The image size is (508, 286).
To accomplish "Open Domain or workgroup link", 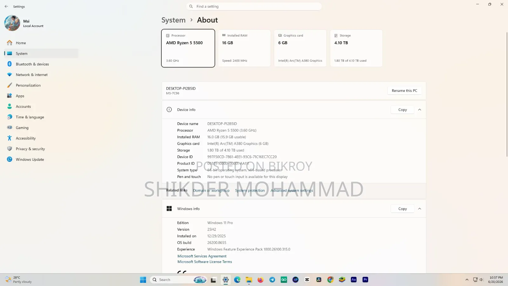I will pyautogui.click(x=211, y=190).
